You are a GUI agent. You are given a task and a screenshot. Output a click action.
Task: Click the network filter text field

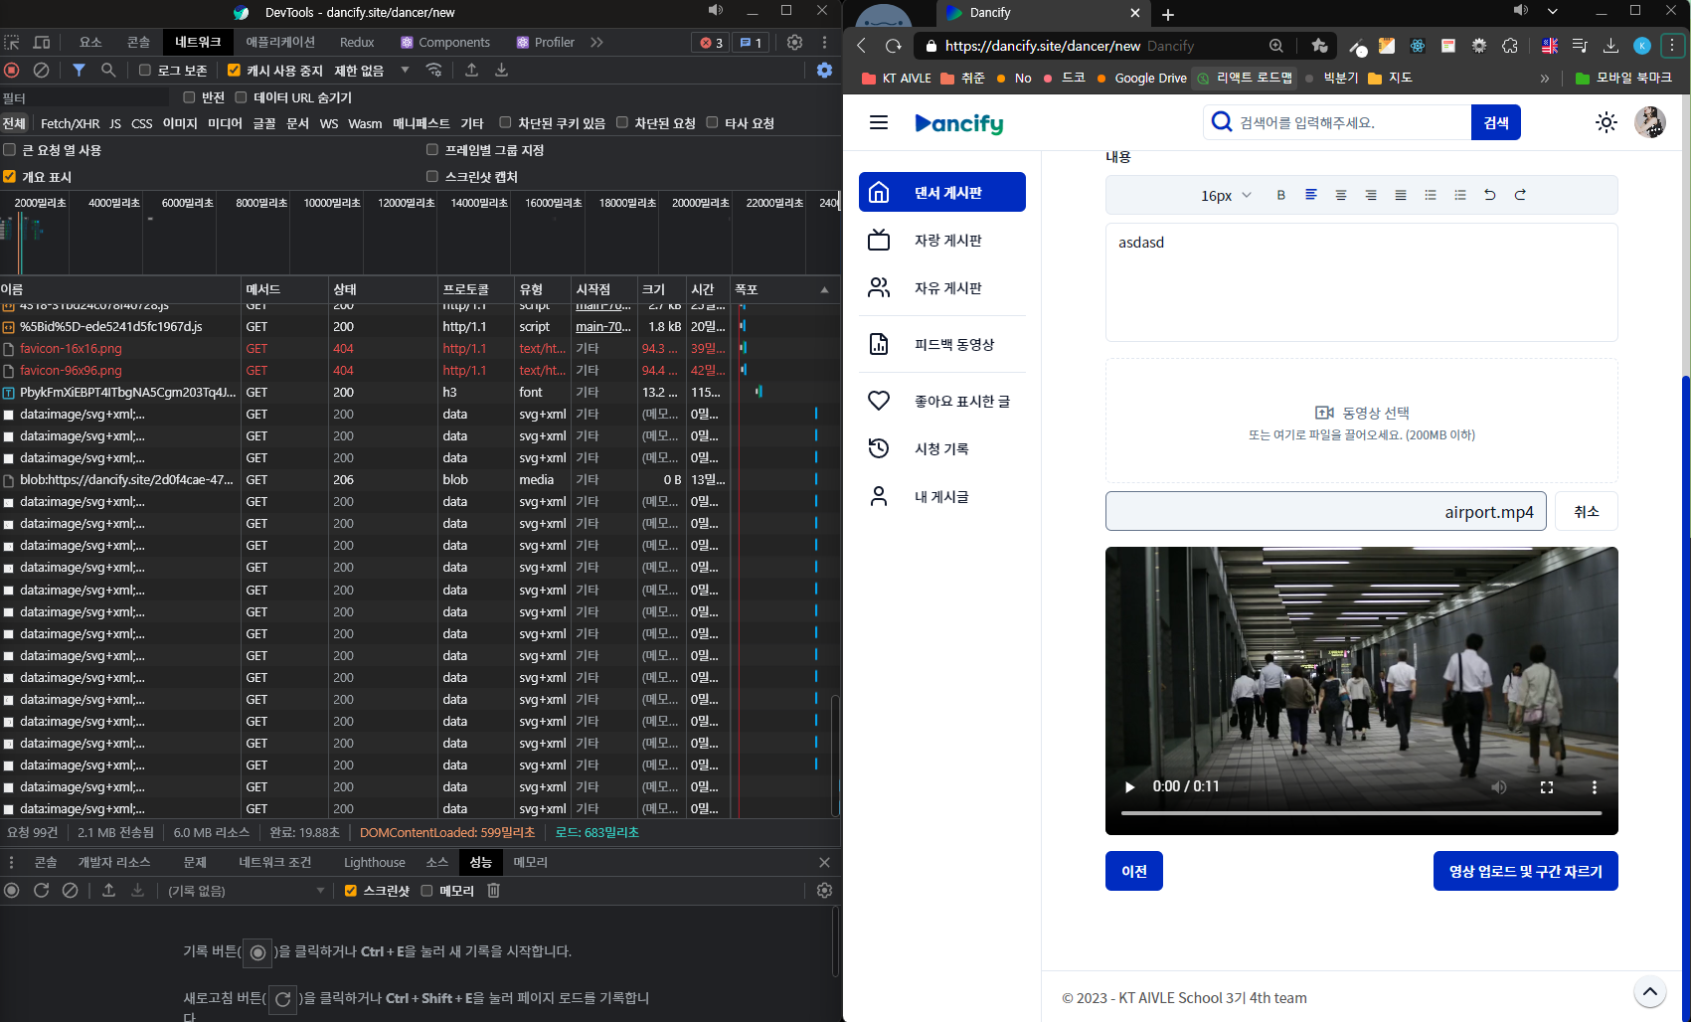(x=85, y=97)
